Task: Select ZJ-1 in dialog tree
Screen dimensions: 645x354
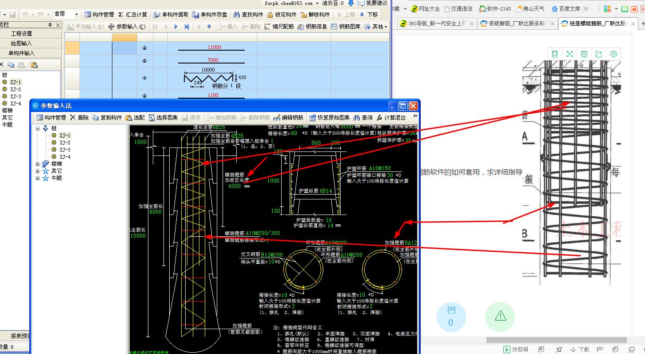Action: (x=65, y=135)
